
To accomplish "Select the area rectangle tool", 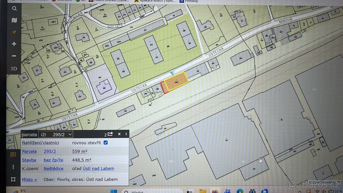I will pos(13,179).
